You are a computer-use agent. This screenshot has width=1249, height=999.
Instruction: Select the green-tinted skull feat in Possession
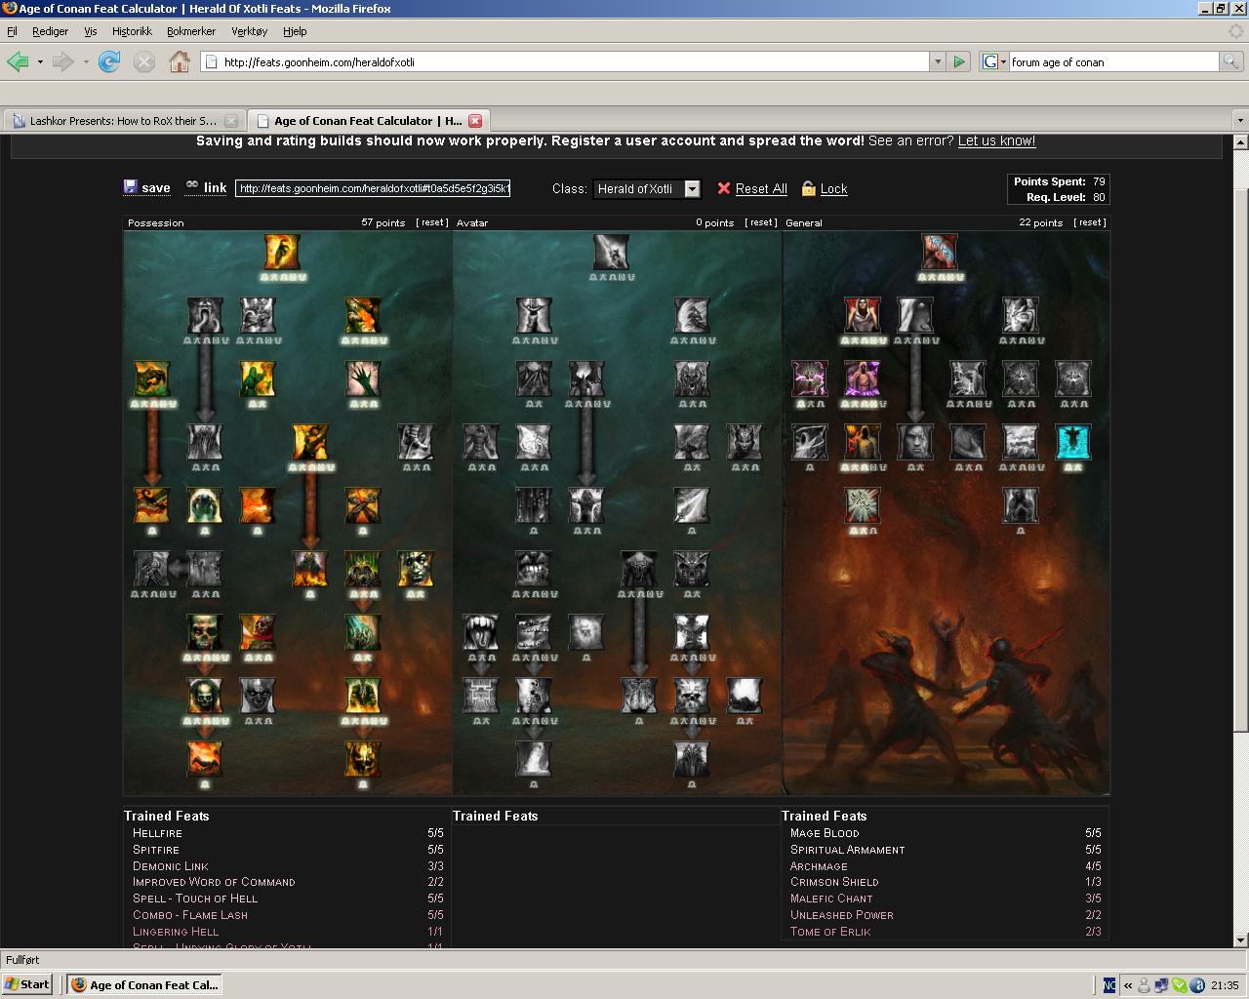coord(205,632)
